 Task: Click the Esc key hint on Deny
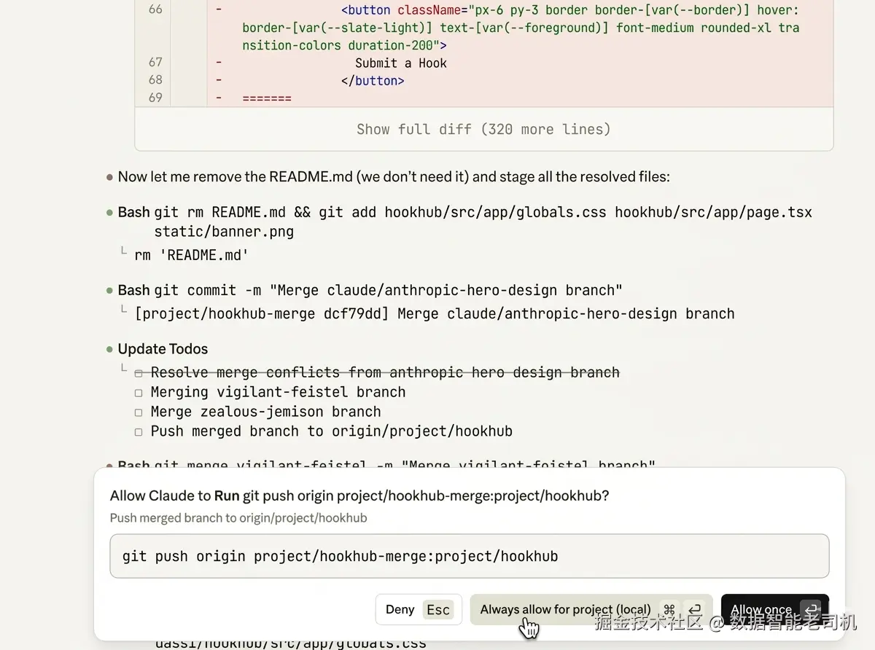438,610
